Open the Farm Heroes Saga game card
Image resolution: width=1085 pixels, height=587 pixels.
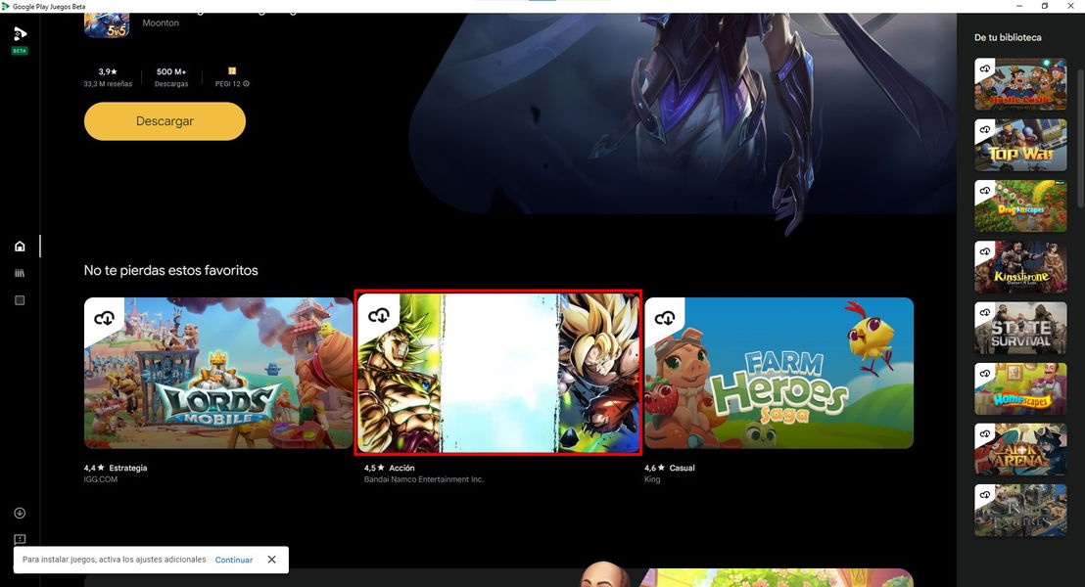[779, 374]
